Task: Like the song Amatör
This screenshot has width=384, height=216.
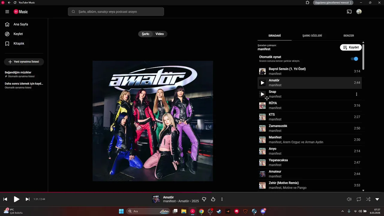Action: click(213, 199)
